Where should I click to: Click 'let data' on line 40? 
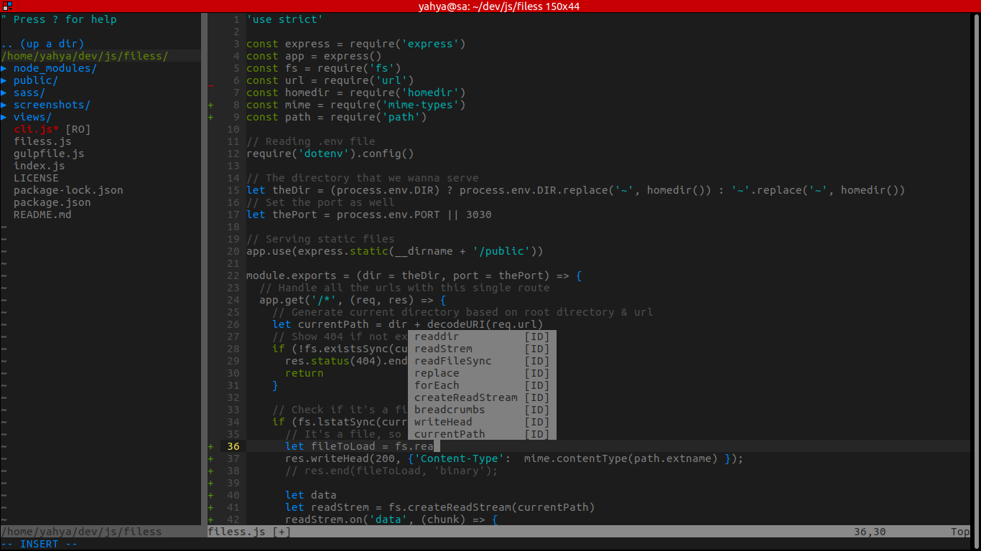(311, 495)
